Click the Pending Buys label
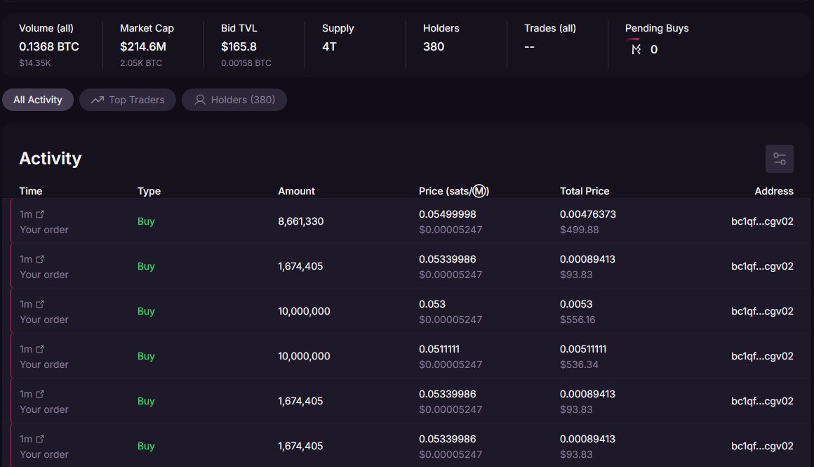Viewport: 814px width, 467px height. (657, 28)
